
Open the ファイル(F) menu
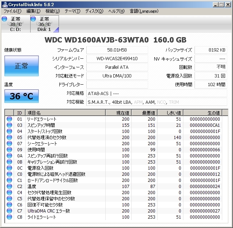[12, 11]
